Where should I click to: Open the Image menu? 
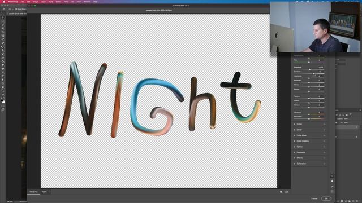point(35,2)
